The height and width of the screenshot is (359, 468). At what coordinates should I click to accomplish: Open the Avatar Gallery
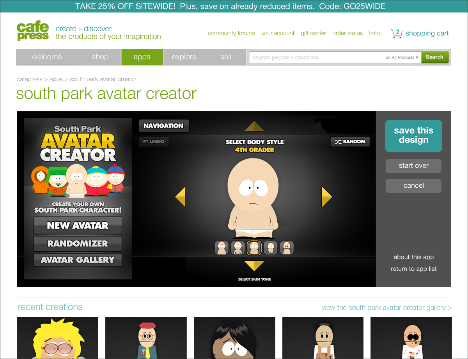78,260
